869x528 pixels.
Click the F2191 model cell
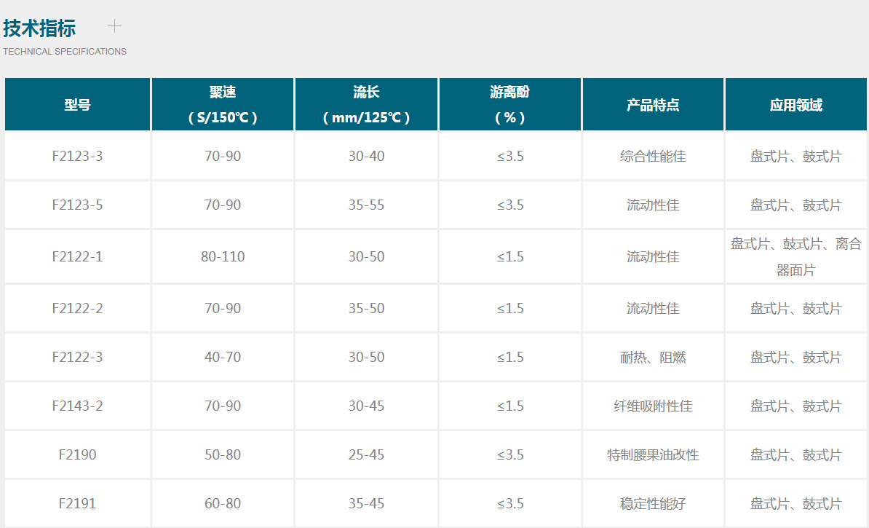point(78,503)
